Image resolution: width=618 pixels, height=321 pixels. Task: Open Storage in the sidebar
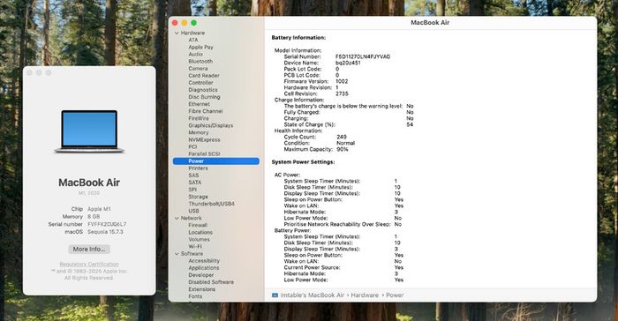coord(198,197)
